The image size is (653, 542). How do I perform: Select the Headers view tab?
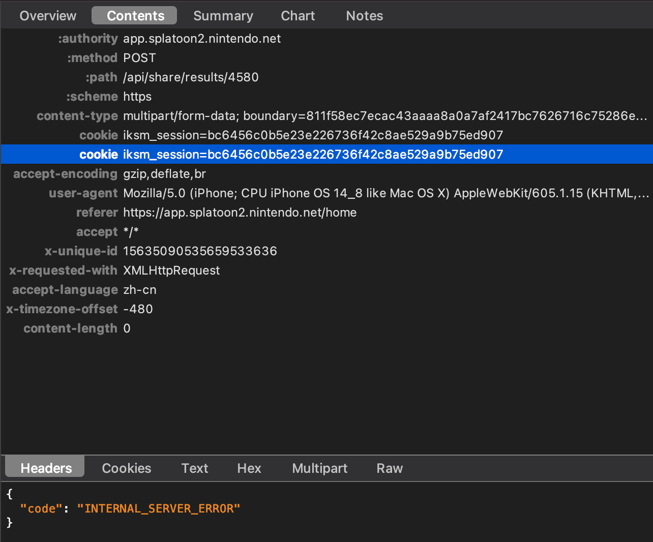pos(46,468)
